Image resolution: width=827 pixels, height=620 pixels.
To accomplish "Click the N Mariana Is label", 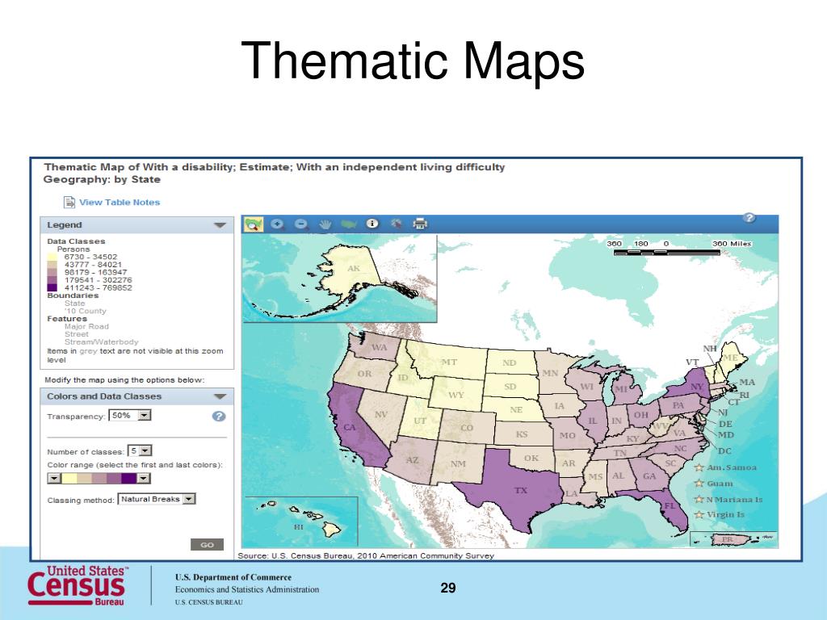I will 735,499.
